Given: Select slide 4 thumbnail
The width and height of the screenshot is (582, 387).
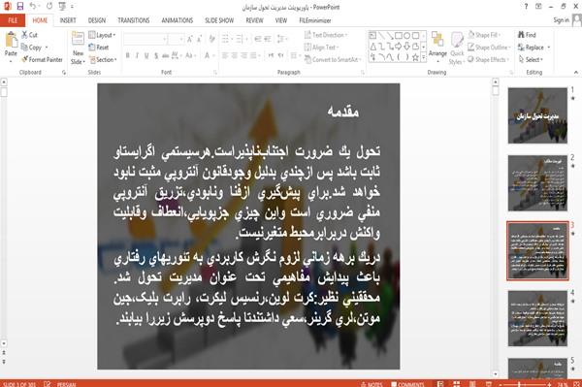Looking at the screenshot, I should coord(537,318).
